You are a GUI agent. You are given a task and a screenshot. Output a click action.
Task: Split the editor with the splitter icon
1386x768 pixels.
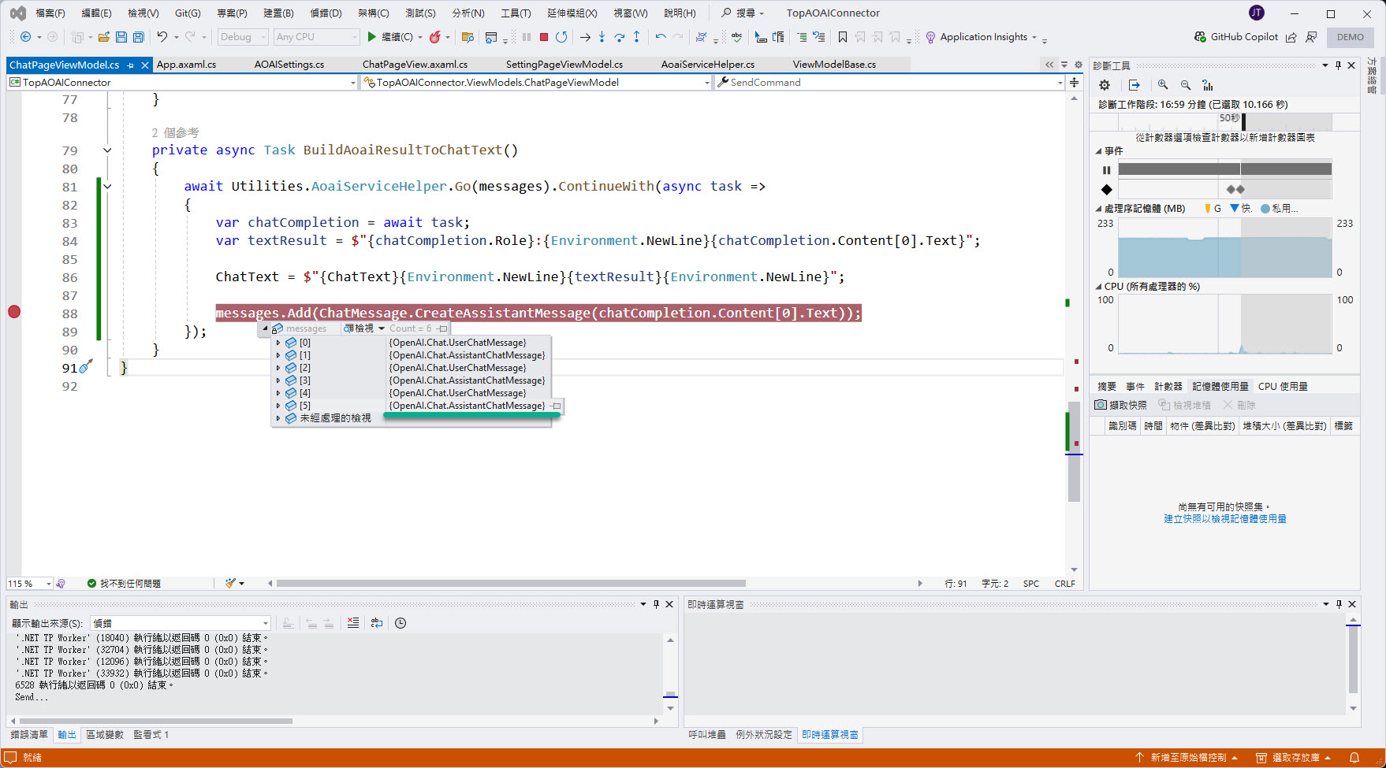(1074, 82)
